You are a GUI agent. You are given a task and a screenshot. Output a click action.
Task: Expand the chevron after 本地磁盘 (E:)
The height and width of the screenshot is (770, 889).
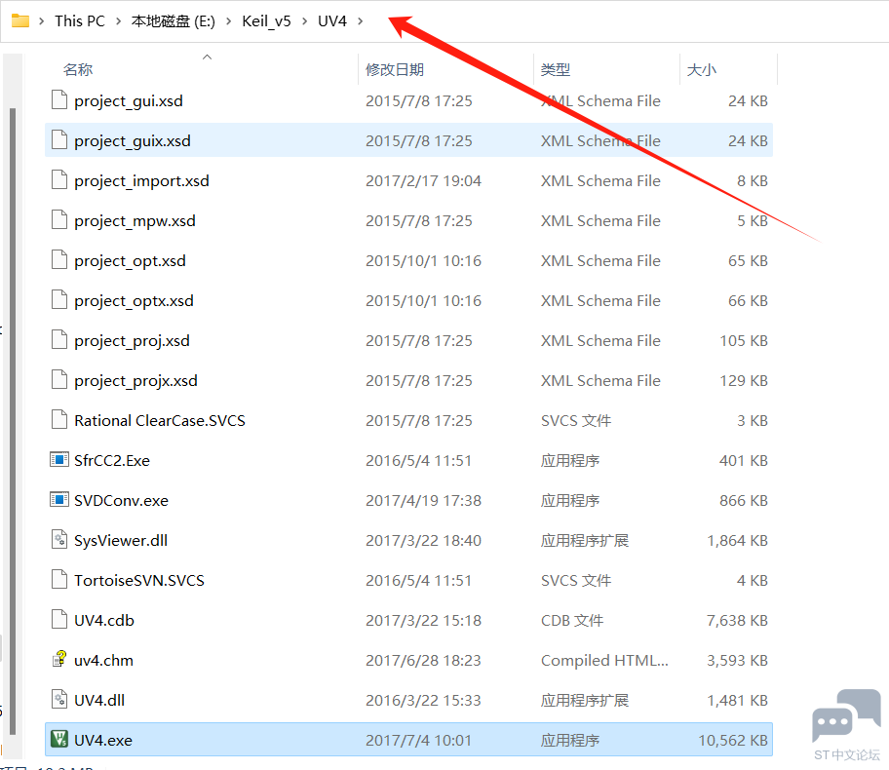(228, 21)
